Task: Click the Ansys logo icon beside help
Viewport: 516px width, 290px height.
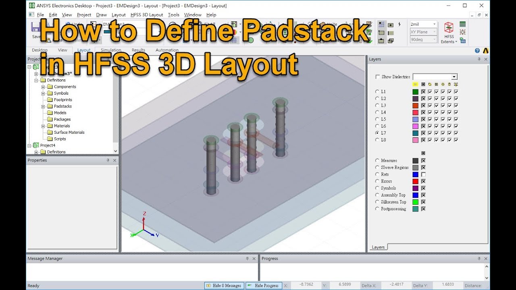Action: point(485,50)
